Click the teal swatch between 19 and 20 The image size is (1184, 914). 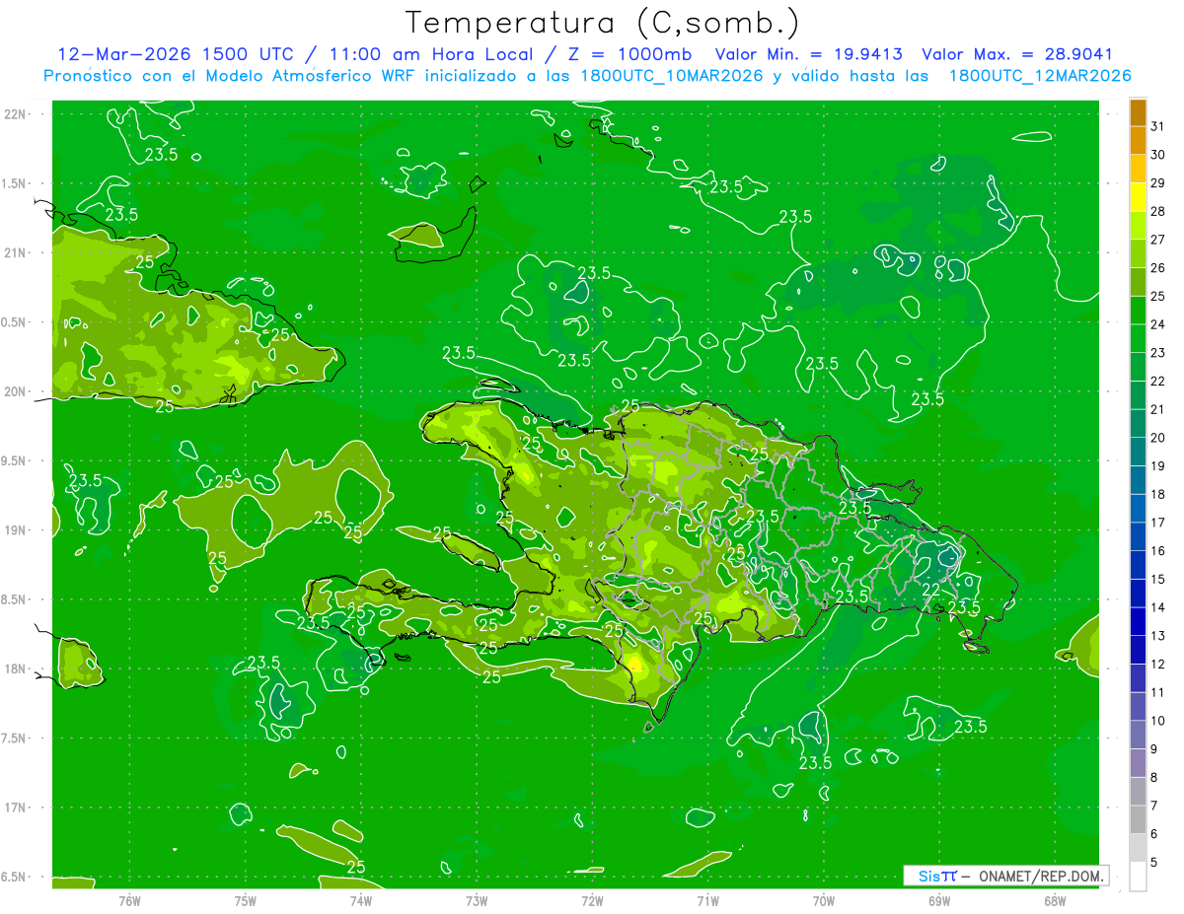point(1138,452)
